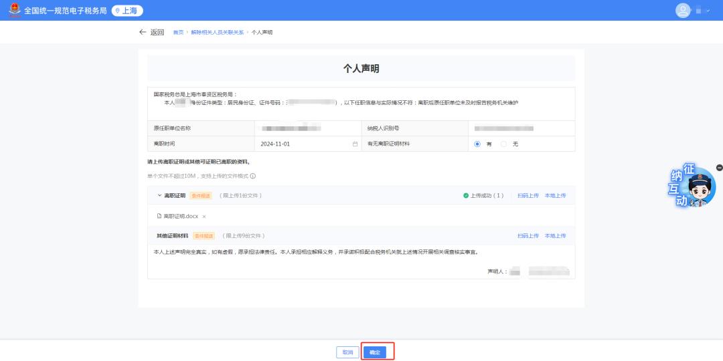
Task: Click the 确定 confirm button
Action: (x=375, y=352)
